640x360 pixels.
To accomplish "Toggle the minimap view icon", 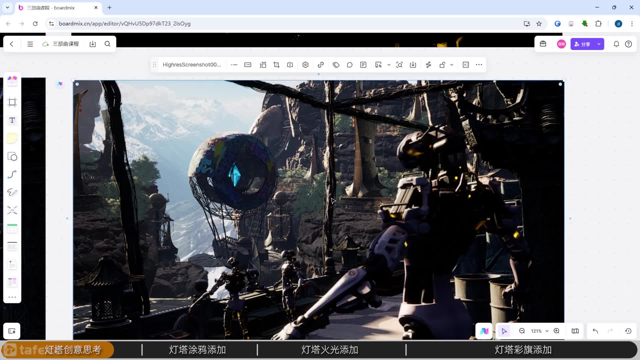I will point(575,331).
